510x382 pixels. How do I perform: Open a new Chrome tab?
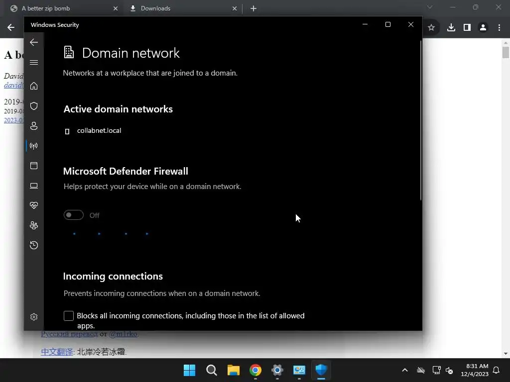click(254, 8)
